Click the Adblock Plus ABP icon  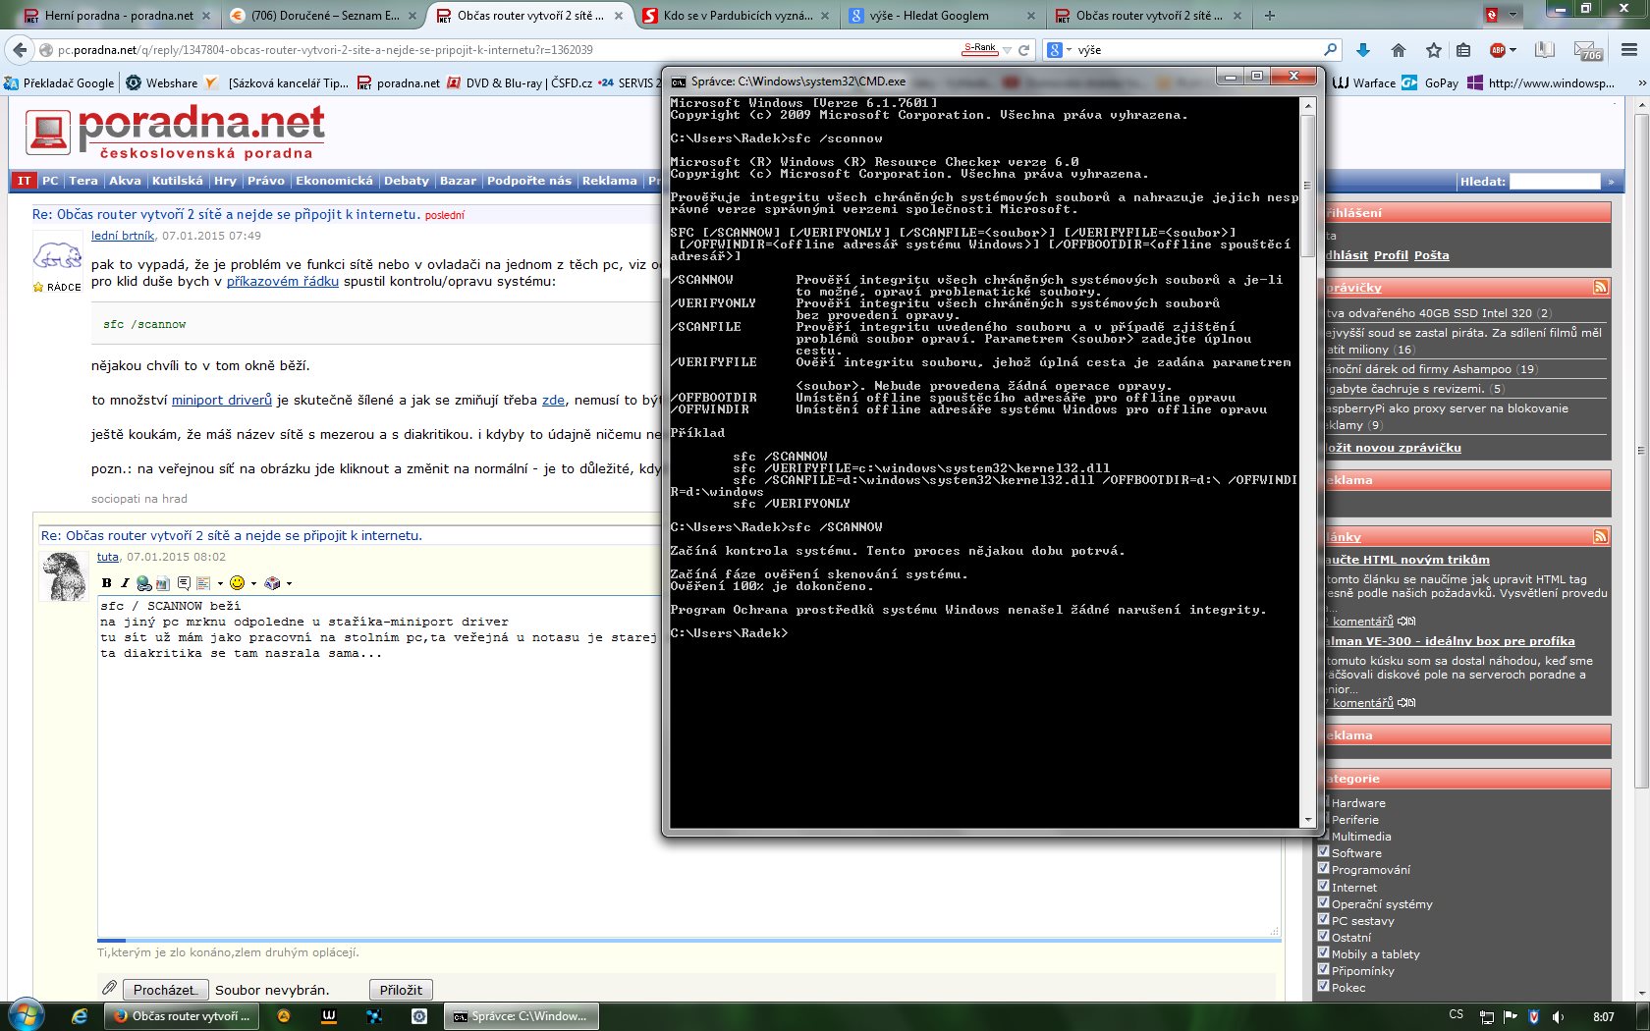coord(1497,50)
